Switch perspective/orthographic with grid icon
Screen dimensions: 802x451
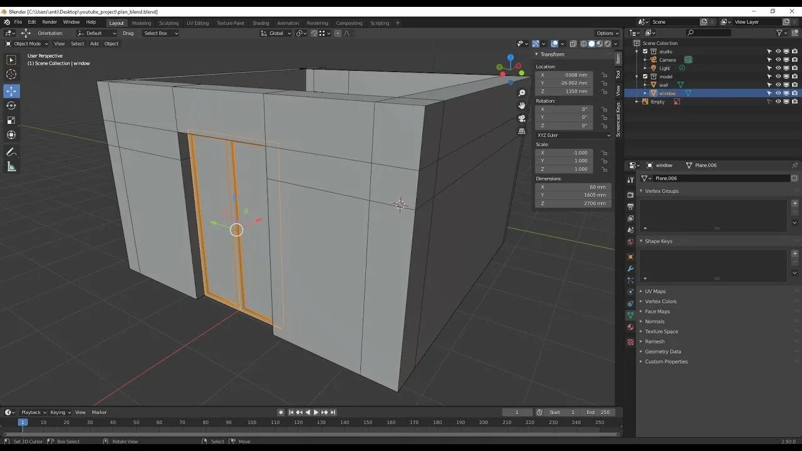pos(521,132)
